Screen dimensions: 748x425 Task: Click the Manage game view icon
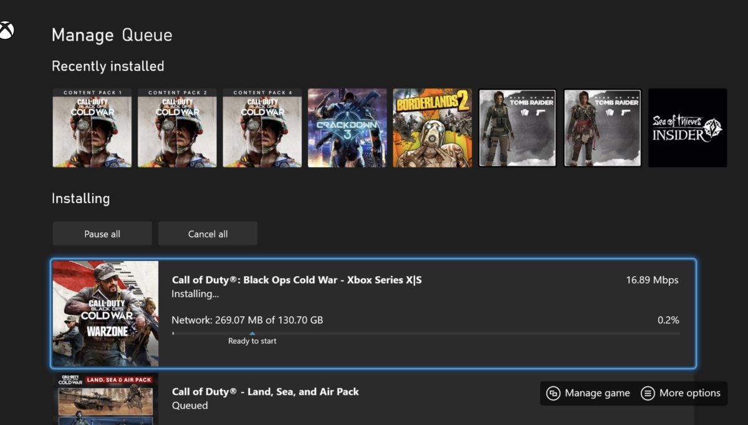point(553,393)
